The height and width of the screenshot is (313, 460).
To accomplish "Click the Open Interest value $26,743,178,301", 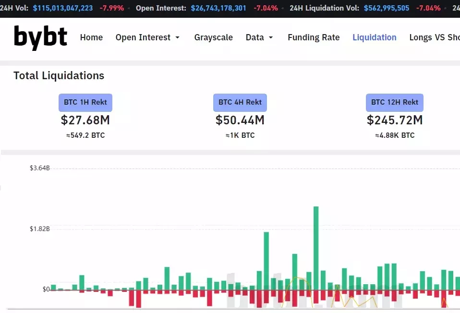I will point(218,8).
